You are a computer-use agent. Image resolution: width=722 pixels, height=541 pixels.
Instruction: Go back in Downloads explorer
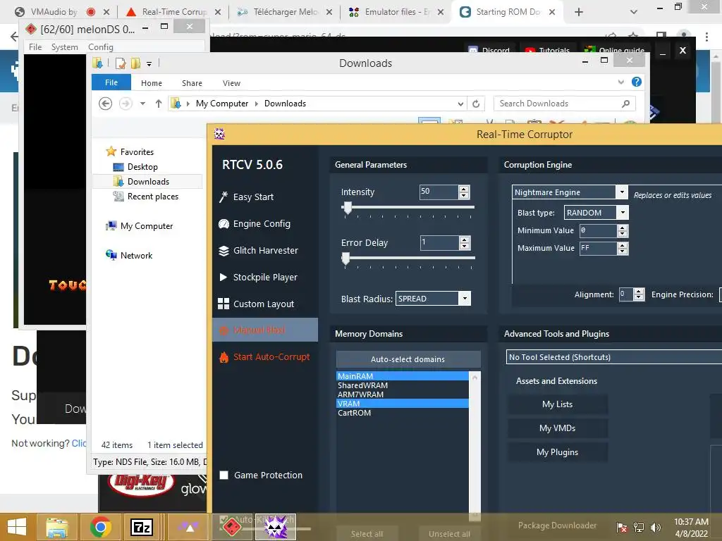tap(106, 104)
